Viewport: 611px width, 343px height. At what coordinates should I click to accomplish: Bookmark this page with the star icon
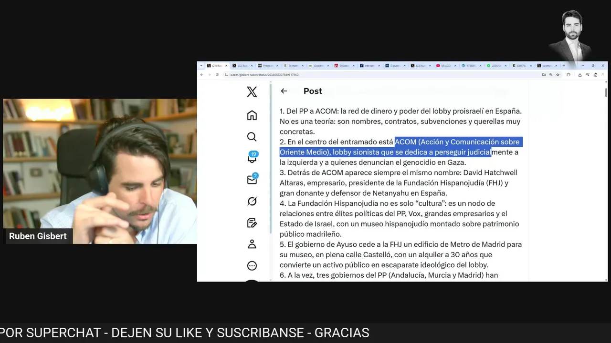558,75
